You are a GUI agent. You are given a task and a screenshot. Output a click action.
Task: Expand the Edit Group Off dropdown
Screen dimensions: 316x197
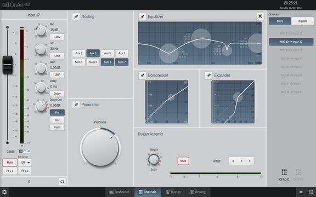pyautogui.click(x=25, y=163)
